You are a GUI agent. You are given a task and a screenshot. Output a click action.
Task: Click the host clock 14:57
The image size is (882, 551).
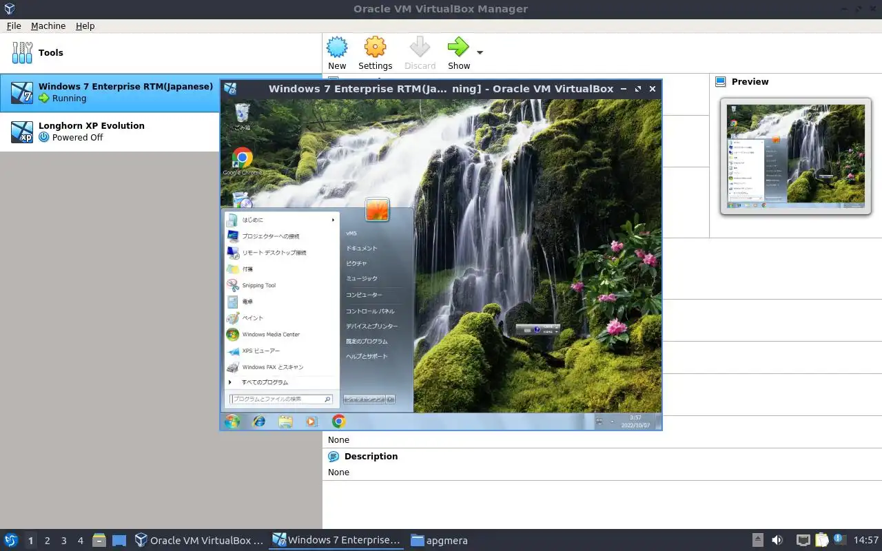(x=865, y=540)
